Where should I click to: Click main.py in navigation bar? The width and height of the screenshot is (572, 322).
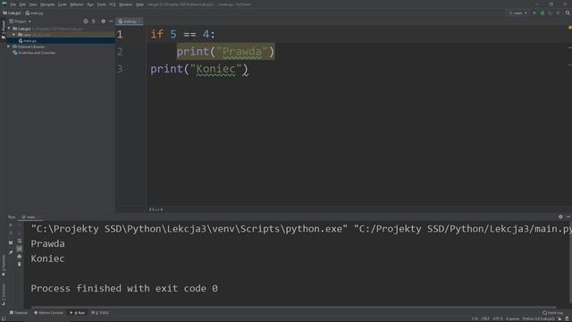tap(34, 13)
